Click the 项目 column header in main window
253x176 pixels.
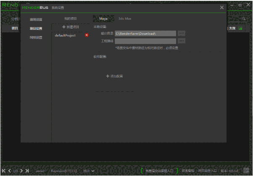click(15, 28)
